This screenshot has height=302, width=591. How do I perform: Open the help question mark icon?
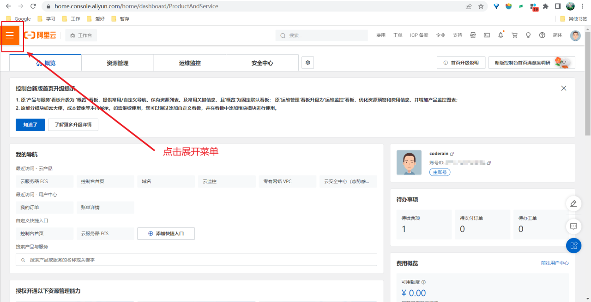click(x=542, y=35)
